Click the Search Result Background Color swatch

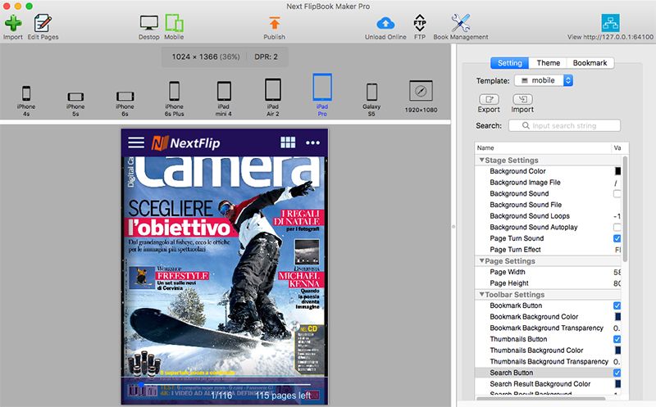point(618,383)
